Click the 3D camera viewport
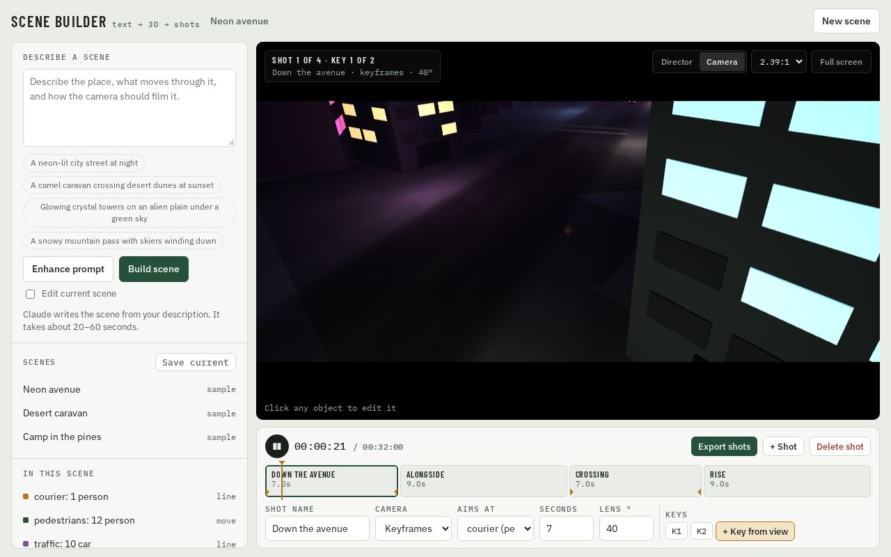This screenshot has height=557, width=891. [x=568, y=231]
